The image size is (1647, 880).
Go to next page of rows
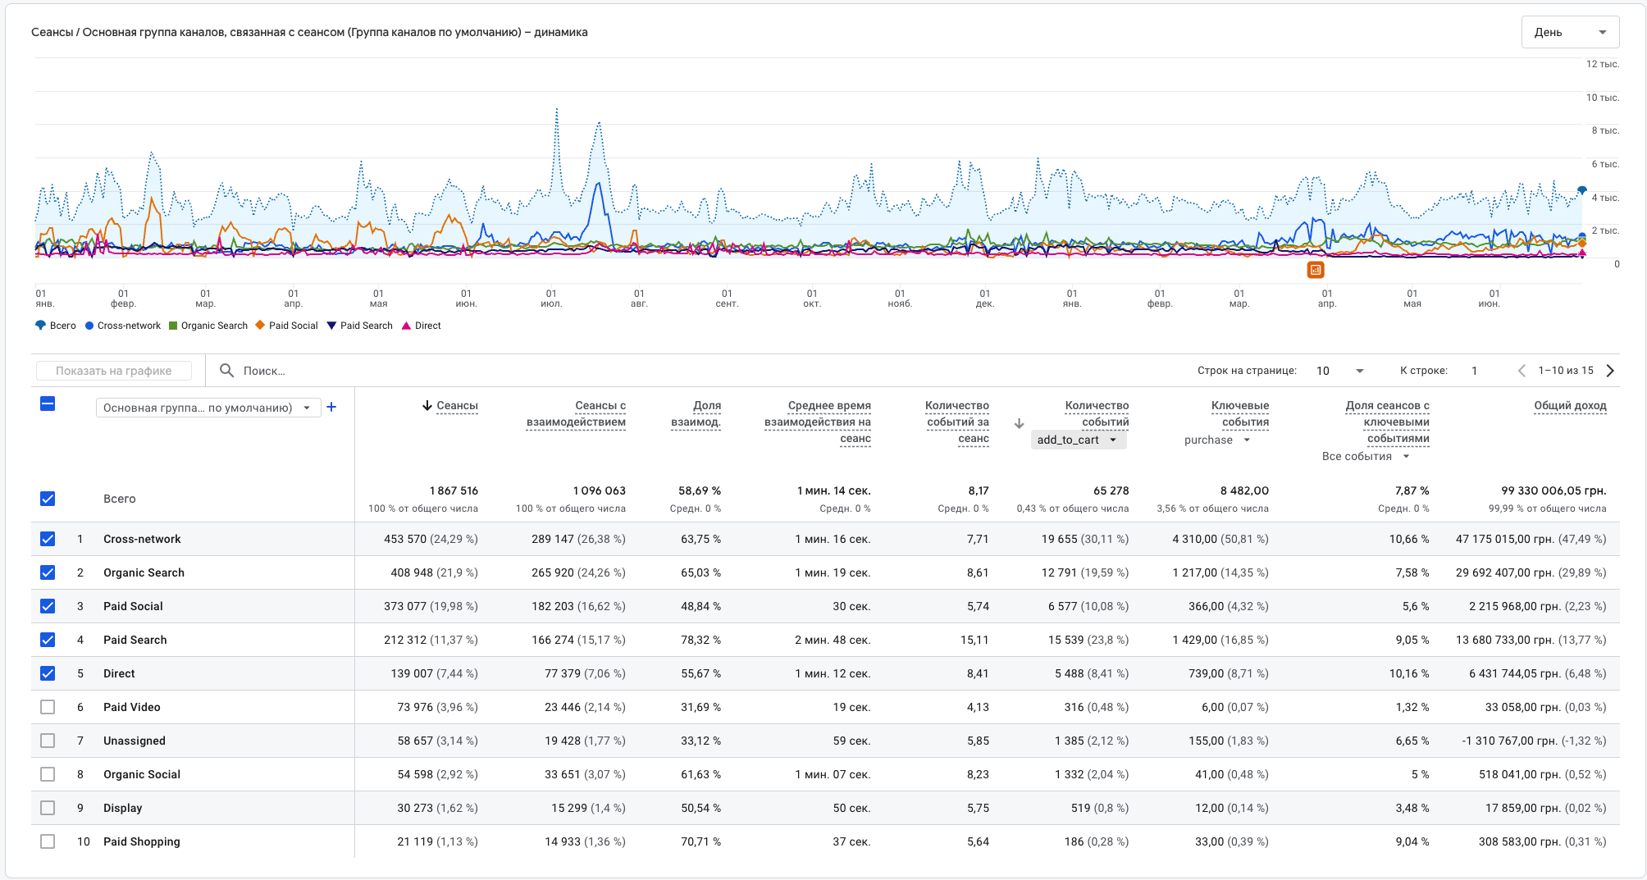[1610, 371]
